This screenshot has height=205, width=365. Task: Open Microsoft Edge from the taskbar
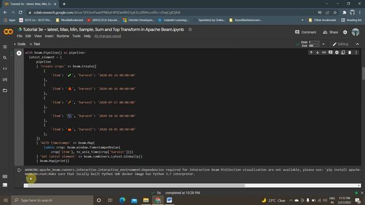coord(123,200)
